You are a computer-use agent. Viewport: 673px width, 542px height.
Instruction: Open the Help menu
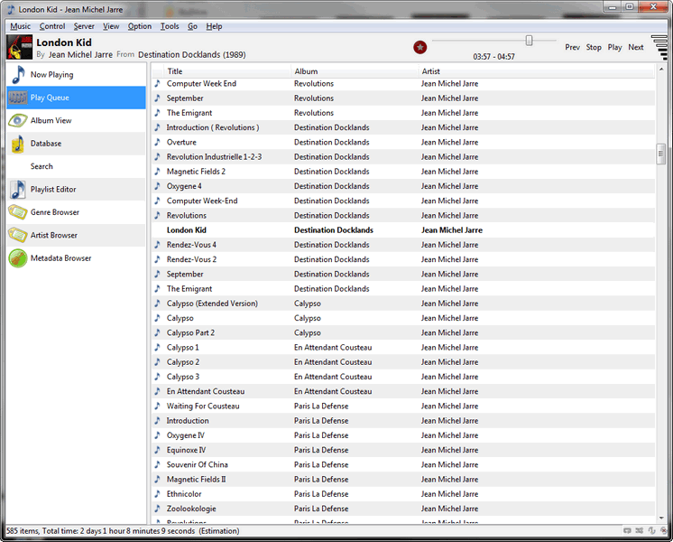pyautogui.click(x=214, y=26)
